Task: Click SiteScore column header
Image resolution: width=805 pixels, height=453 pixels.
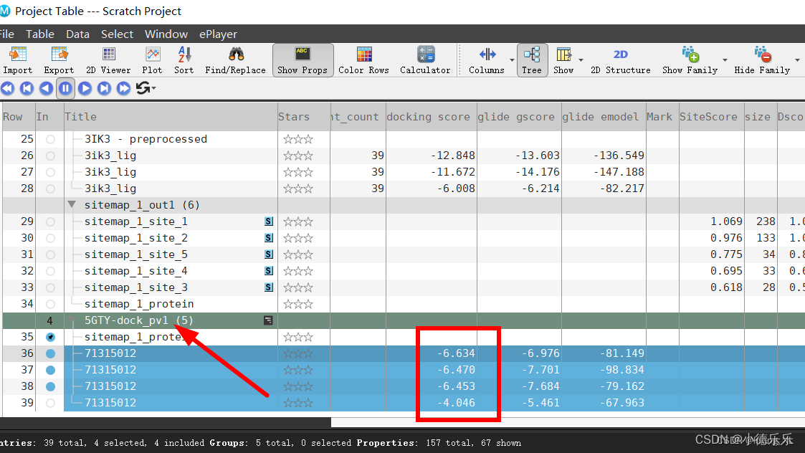Action: 711,117
